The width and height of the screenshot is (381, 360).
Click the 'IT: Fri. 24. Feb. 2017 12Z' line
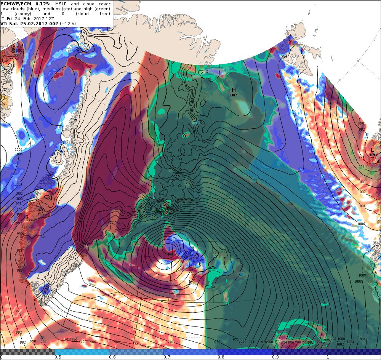[27, 19]
